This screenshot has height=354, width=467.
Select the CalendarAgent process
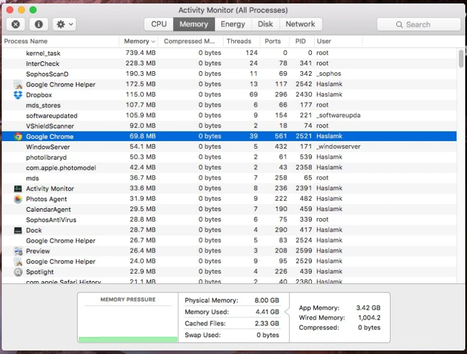229,209
